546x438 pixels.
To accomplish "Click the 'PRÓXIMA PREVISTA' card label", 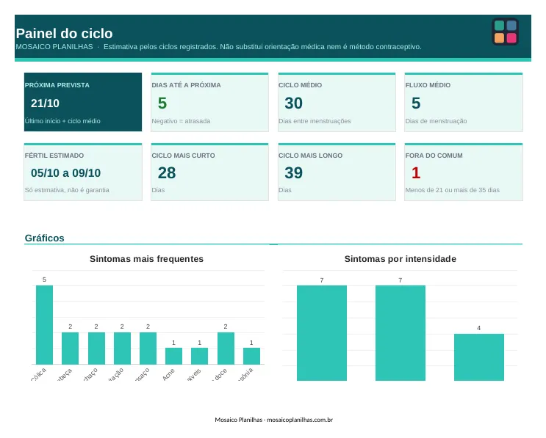I will coord(57,85).
